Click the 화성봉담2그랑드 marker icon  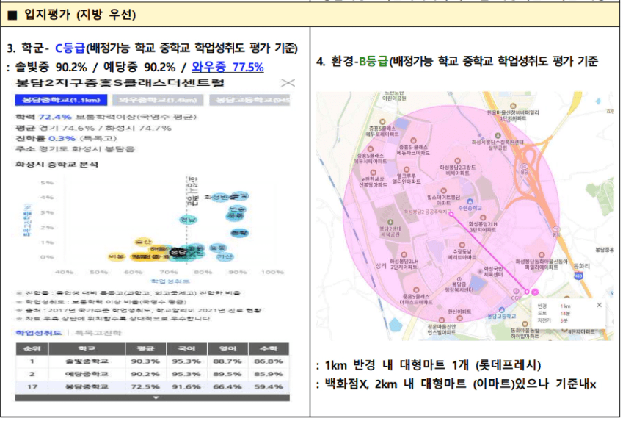pos(457,161)
